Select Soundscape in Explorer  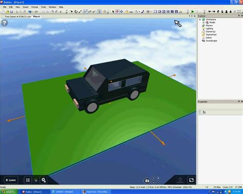pyautogui.click(x=211, y=41)
